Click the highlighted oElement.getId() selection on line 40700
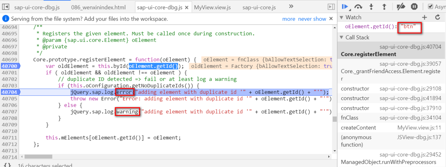Image resolution: width=446 pixels, height=167 pixels. (x=154, y=66)
